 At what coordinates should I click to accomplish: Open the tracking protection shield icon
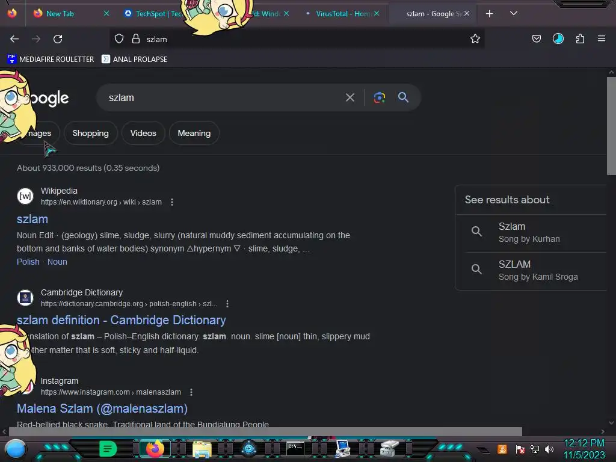tap(119, 39)
